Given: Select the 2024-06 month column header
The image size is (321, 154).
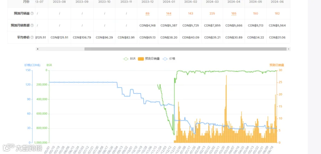Looking at the screenshot, I should point(277,2).
